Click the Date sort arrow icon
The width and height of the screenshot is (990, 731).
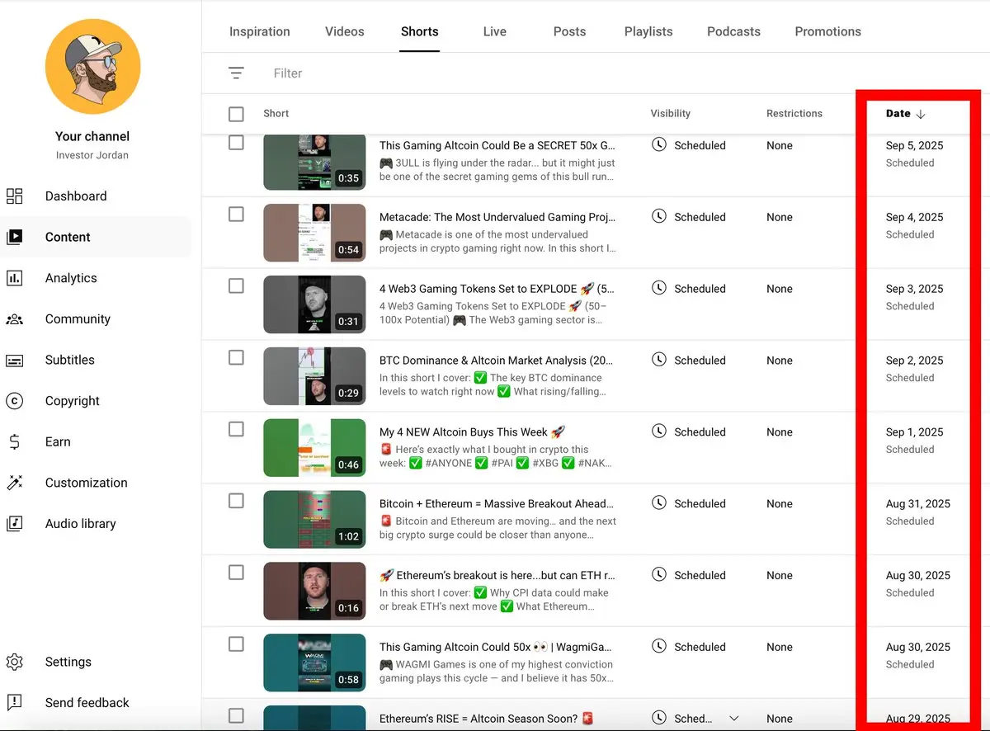tap(921, 114)
